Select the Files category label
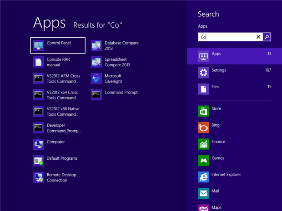Image resolution: width=282 pixels, height=211 pixels. pyautogui.click(x=215, y=87)
